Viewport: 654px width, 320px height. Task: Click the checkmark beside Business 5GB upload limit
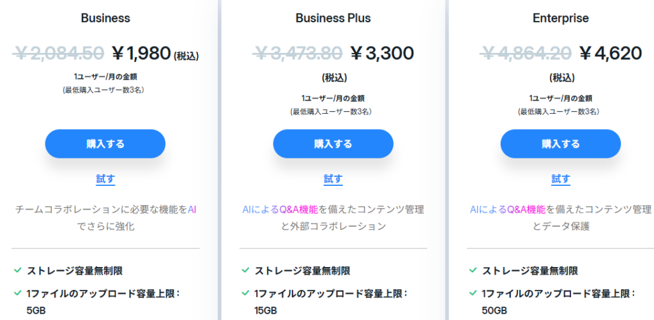coord(18,293)
